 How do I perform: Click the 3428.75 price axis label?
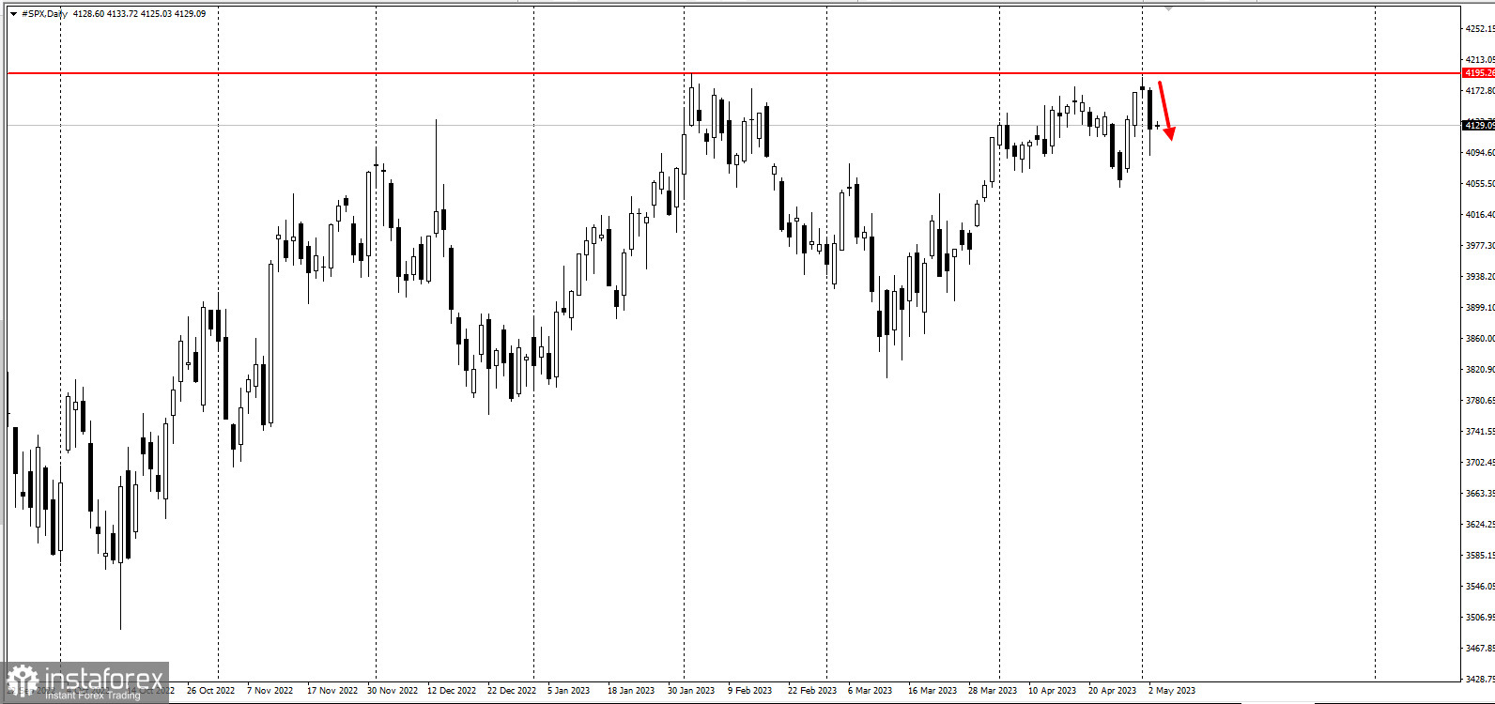[1480, 679]
